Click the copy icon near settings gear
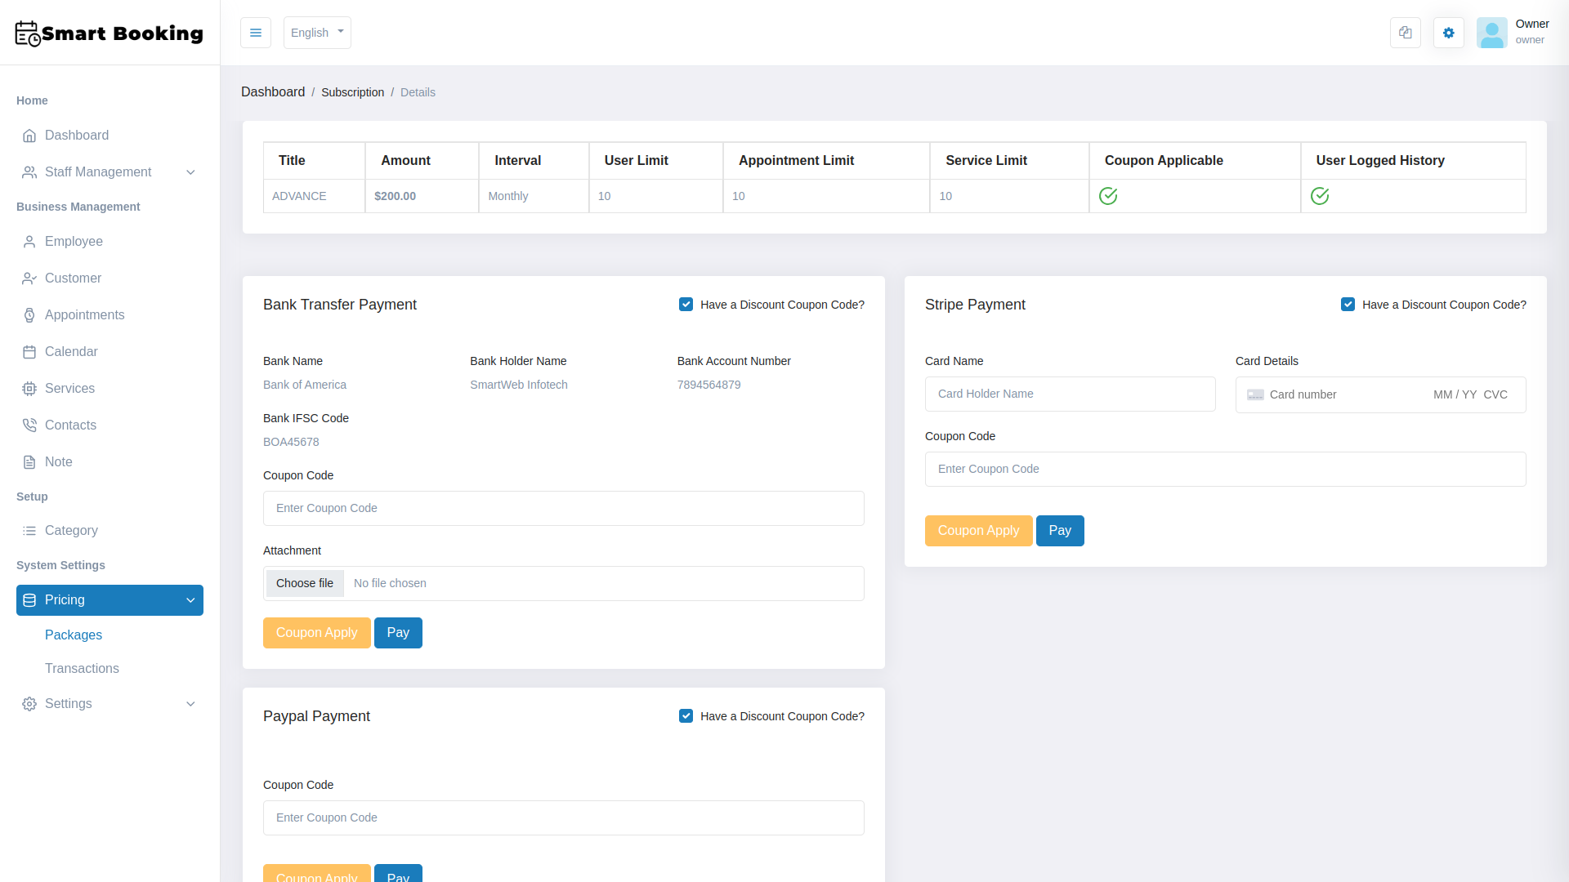 click(1405, 33)
